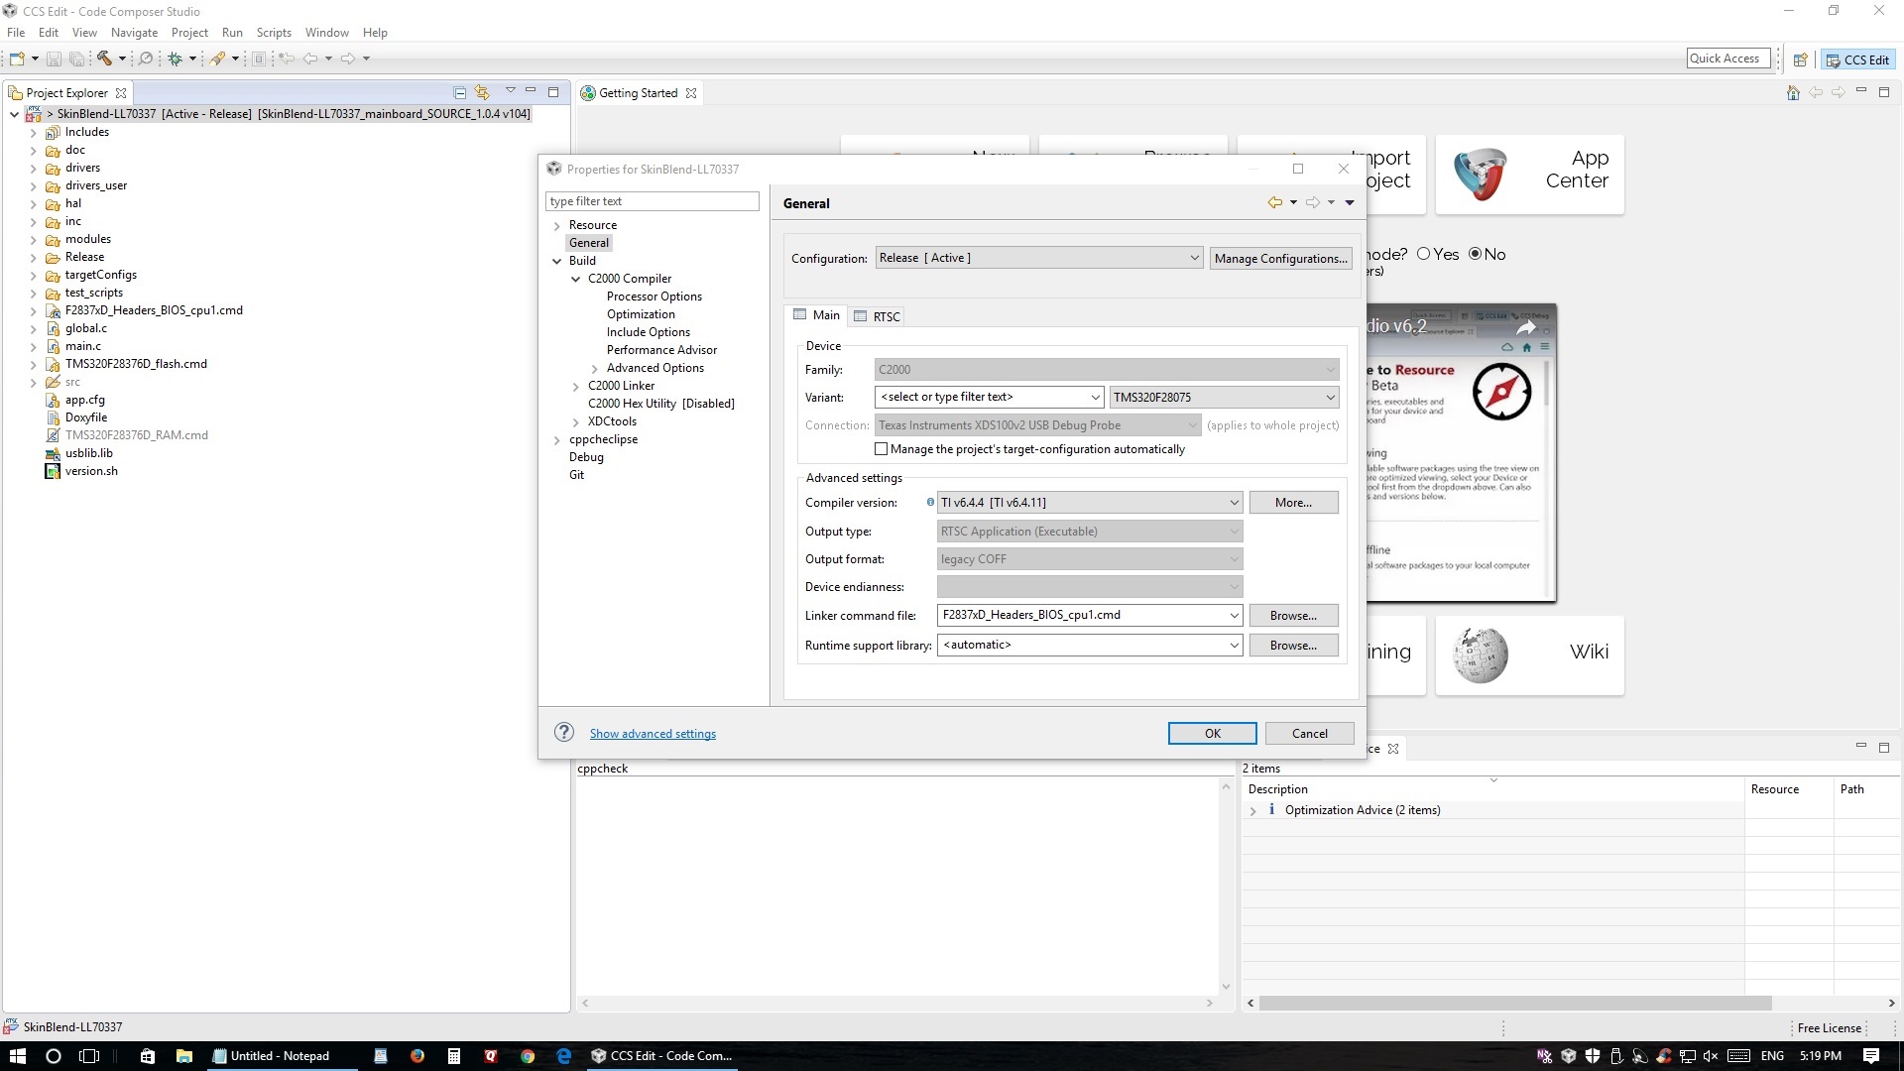Select the No radio button
This screenshot has width=1904, height=1071.
point(1476,254)
